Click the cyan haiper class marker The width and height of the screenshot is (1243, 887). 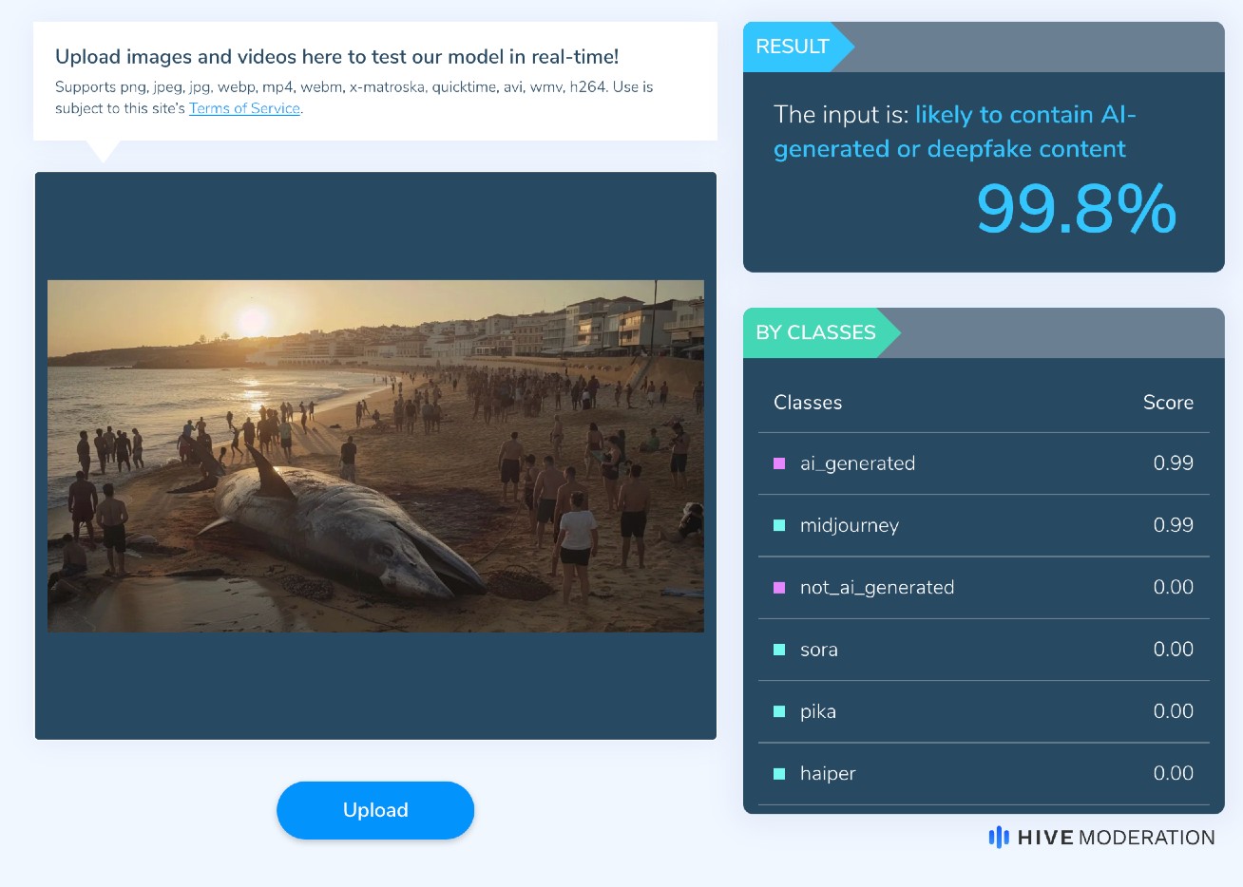779,774
